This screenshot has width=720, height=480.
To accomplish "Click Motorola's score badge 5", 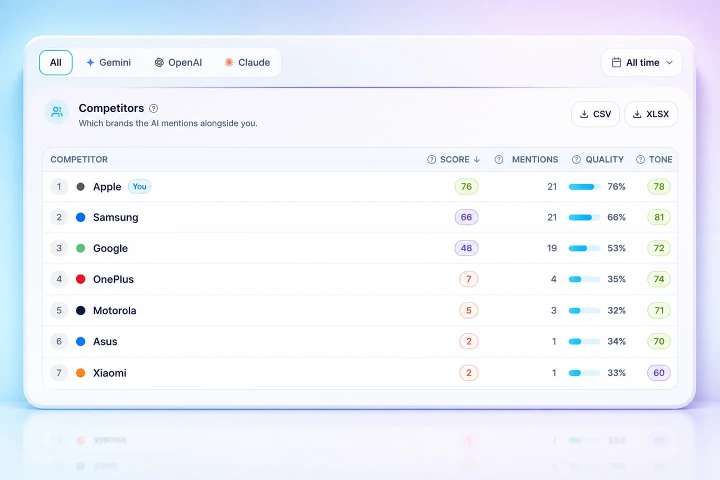I will [x=469, y=310].
